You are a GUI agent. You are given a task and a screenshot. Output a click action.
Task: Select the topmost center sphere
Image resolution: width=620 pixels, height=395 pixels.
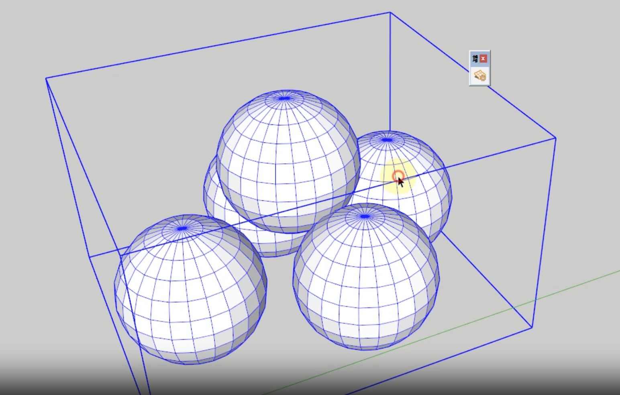pyautogui.click(x=288, y=161)
